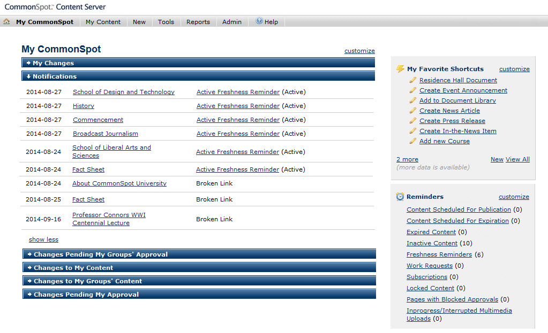The width and height of the screenshot is (548, 333).
Task: Expand the Changes to My Content section
Action: pos(199,267)
